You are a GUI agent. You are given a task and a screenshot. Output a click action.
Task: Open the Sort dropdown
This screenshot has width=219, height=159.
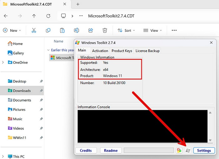pyautogui.click(x=126, y=30)
